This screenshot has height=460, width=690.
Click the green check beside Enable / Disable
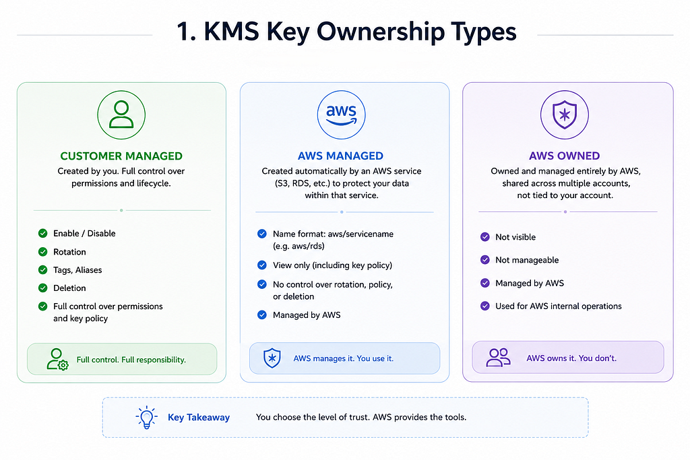click(42, 234)
